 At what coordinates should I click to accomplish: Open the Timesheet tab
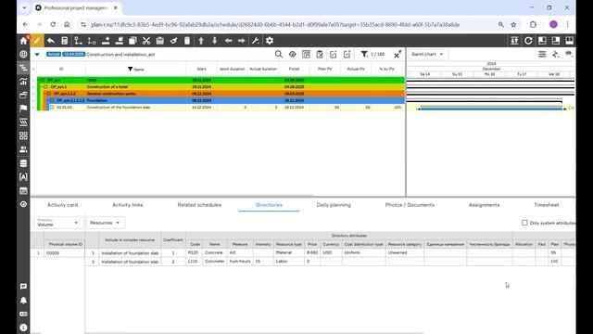pos(546,205)
